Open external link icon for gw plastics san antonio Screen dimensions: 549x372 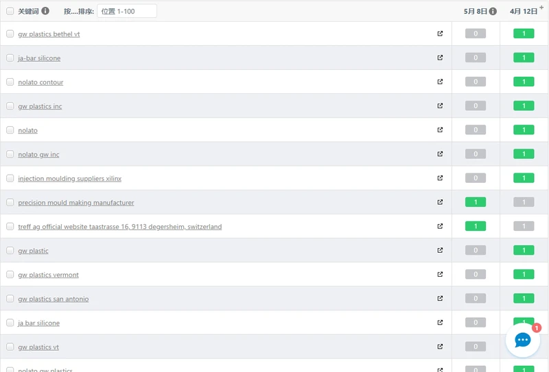click(440, 299)
